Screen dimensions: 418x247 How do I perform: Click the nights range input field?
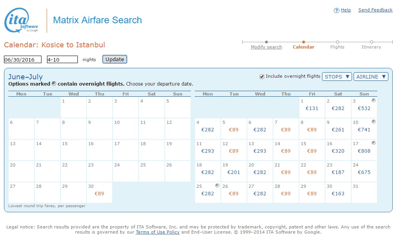62,60
